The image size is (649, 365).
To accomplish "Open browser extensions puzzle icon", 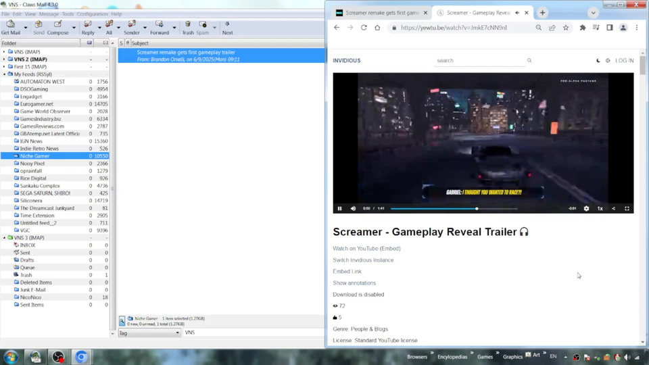I will click(x=582, y=27).
